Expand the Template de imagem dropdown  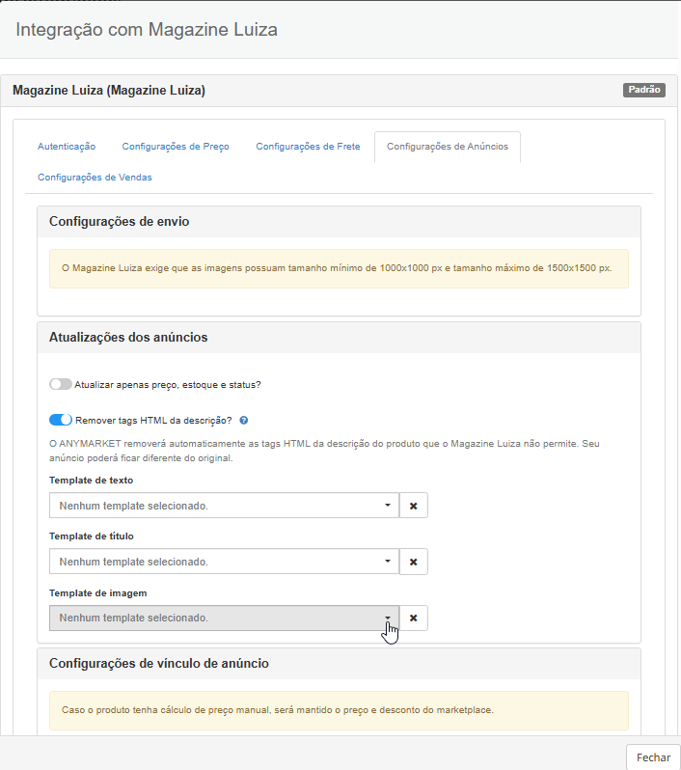pyautogui.click(x=224, y=618)
